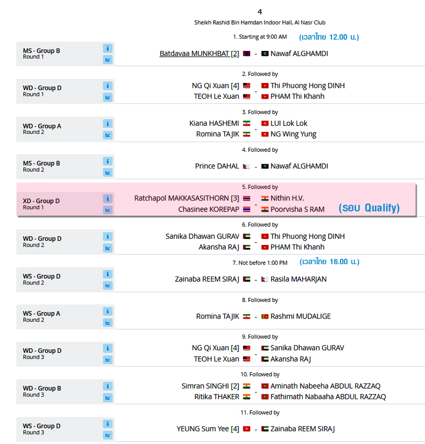Click Prince DAHAL player name
Viewport: 425px width, 444px height.
point(215,166)
